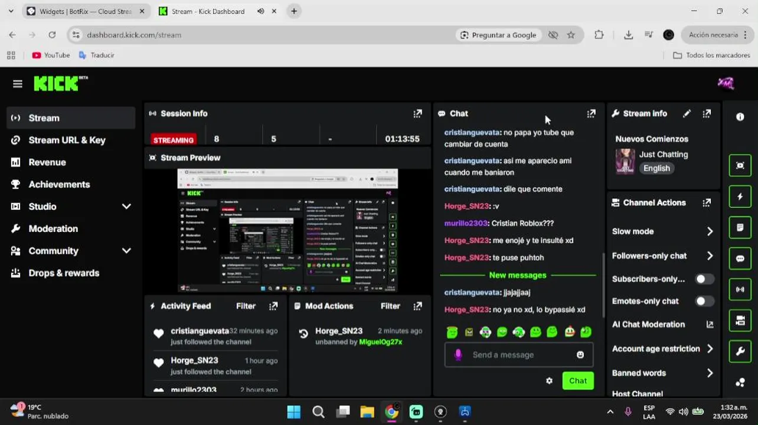
Task: Click the purple microphone icon in chat input
Action: click(458, 355)
